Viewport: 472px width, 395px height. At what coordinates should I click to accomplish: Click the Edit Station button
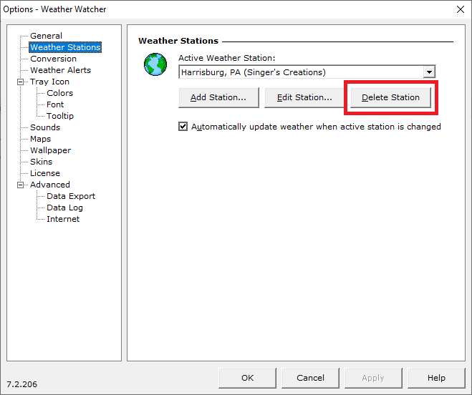click(304, 97)
